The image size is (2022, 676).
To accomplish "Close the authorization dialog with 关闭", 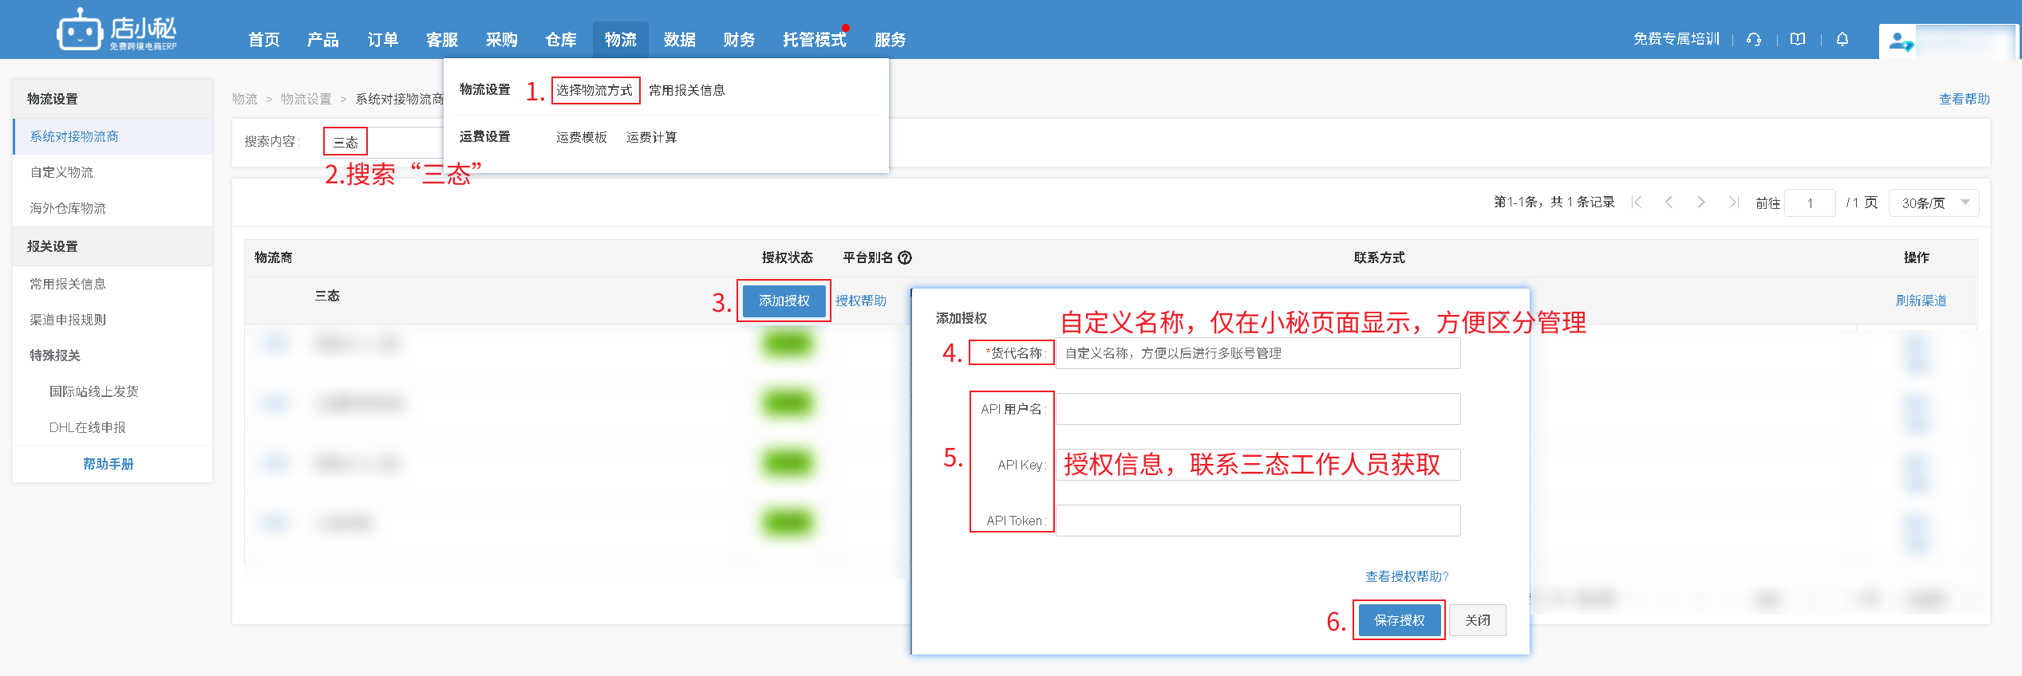I will (1477, 620).
